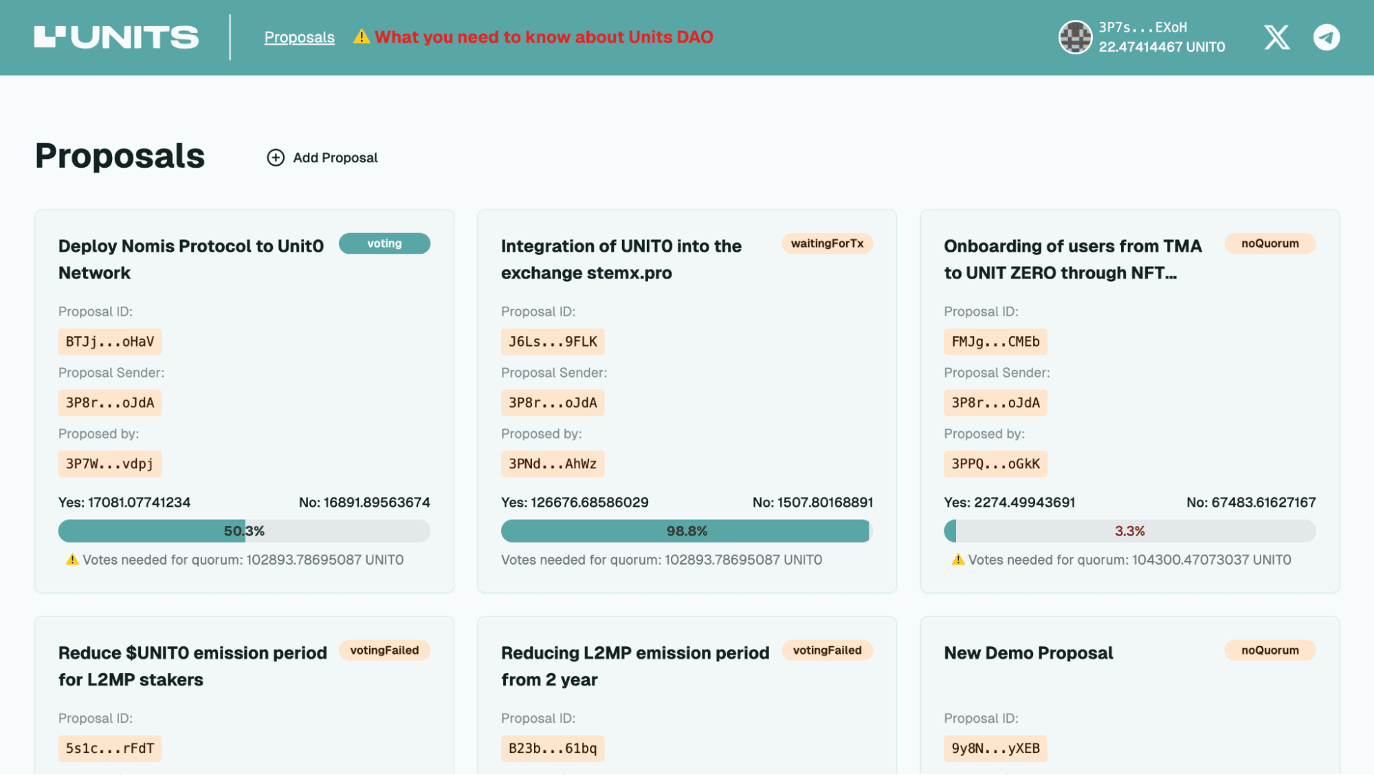Click proposal ID FMJg...CMEb
This screenshot has height=775, width=1374.
(995, 342)
